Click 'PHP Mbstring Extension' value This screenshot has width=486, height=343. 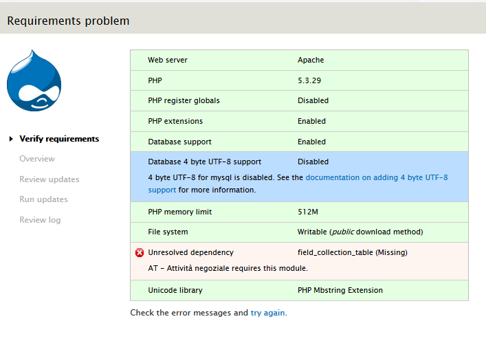[x=340, y=290]
